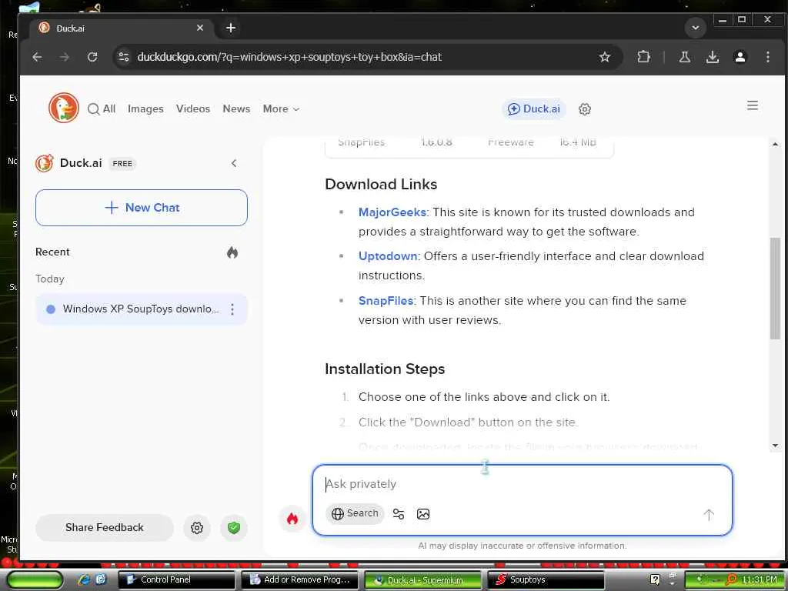788x591 pixels.
Task: Open sidebar settings gear near Share Feedback
Action: 196,528
